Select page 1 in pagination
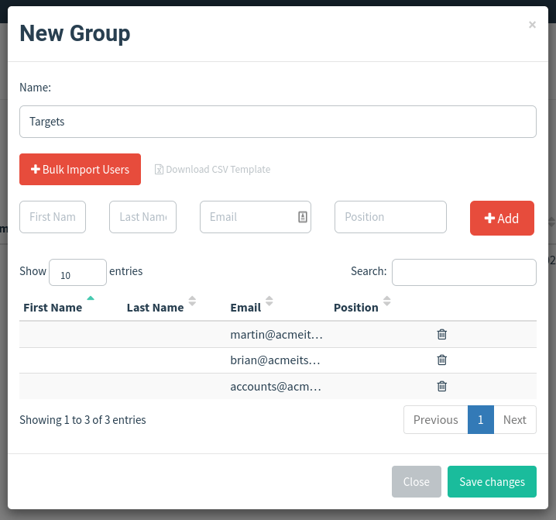 (480, 419)
